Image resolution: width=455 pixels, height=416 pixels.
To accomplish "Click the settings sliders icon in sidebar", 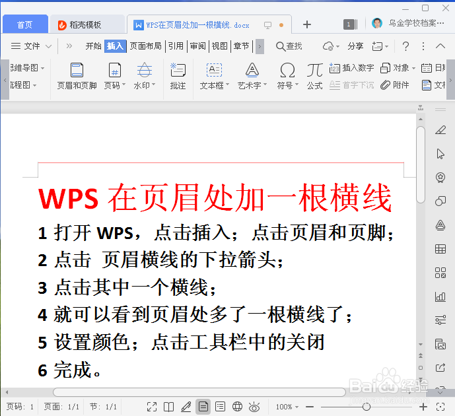I will [x=440, y=320].
